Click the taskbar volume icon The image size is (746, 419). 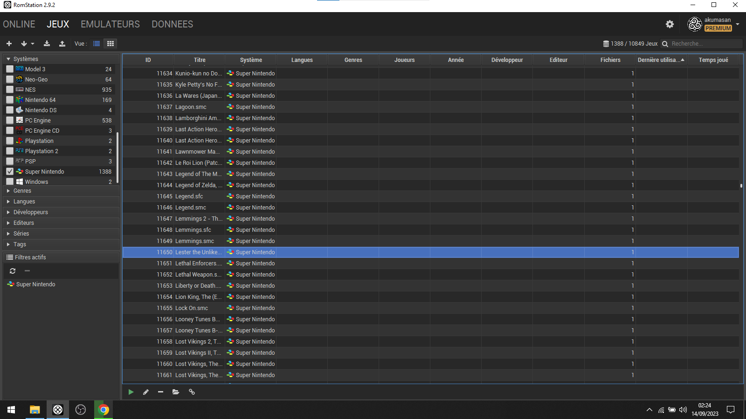pos(683,410)
